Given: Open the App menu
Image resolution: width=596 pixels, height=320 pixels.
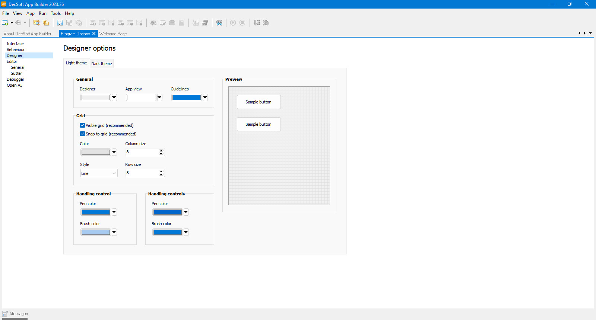Looking at the screenshot, I should [x=31, y=13].
